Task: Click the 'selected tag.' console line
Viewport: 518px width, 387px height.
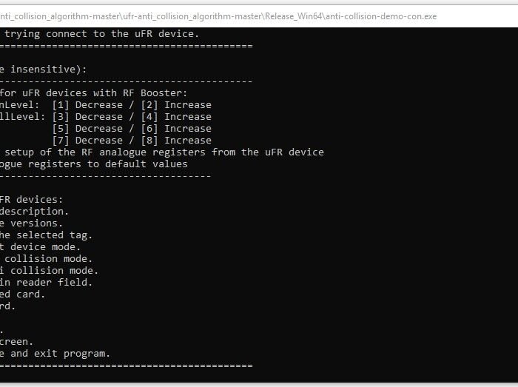Action: (54, 235)
